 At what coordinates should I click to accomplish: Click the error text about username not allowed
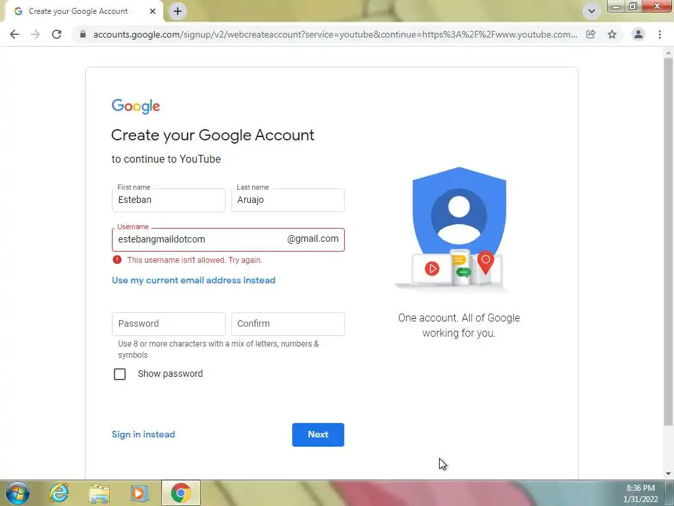[x=195, y=260]
